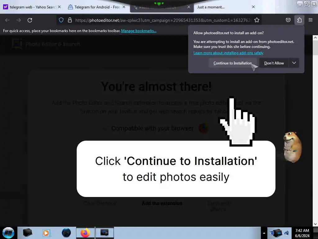Image resolution: width=318 pixels, height=239 pixels.
Task: Expand the Don't Allow options dropdown arrow
Action: click(294, 63)
